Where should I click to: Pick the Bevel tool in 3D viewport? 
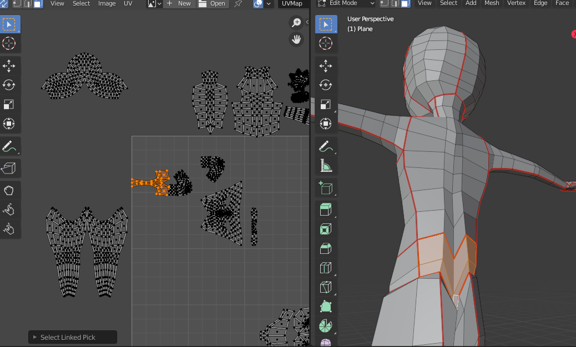pos(326,248)
